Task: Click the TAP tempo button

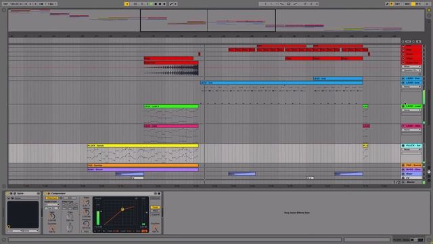Action: [x=5, y=4]
